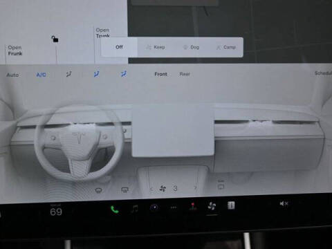Toggle Auto climate control
The image size is (332, 249).
tap(12, 75)
